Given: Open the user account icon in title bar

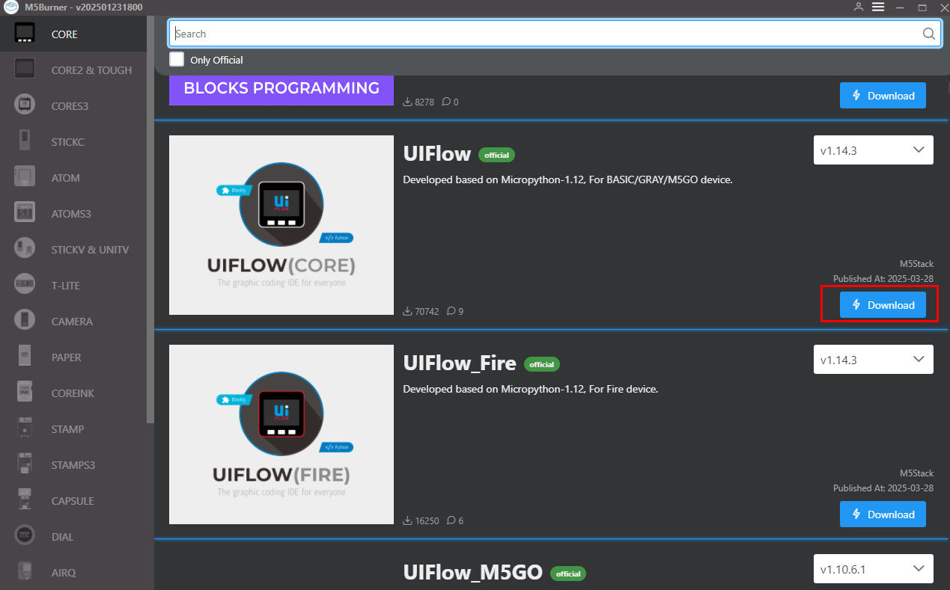Looking at the screenshot, I should [x=859, y=7].
